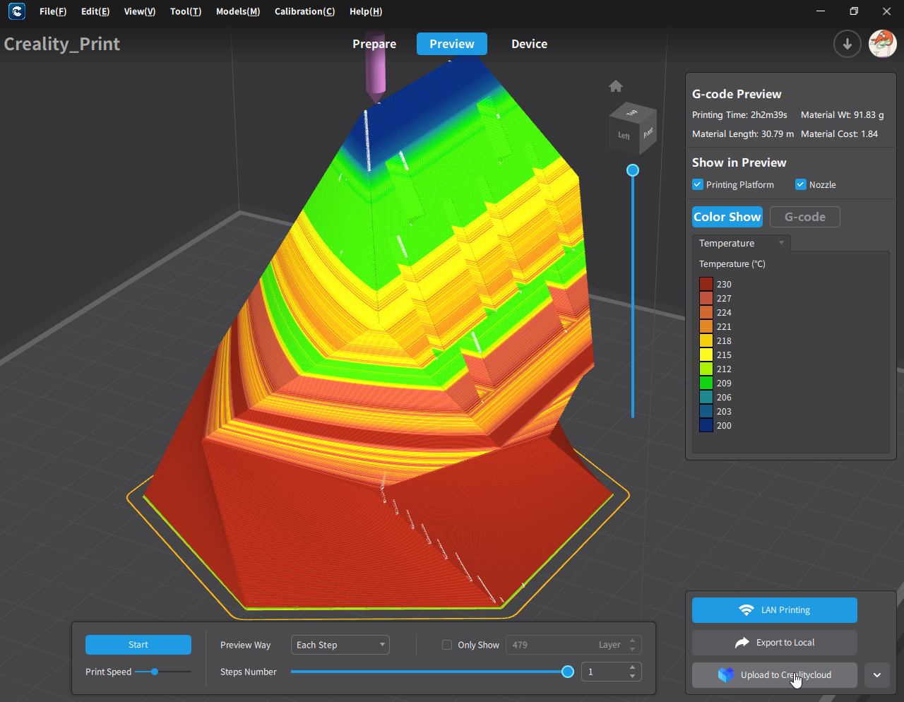Uncheck Printing Platform checkbox
This screenshot has width=904, height=702.
pyautogui.click(x=698, y=185)
